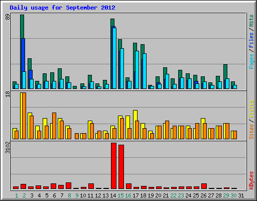Click day label "29" on the x-axis
Image resolution: width=257 pixels, height=201 pixels.
pos(226,195)
